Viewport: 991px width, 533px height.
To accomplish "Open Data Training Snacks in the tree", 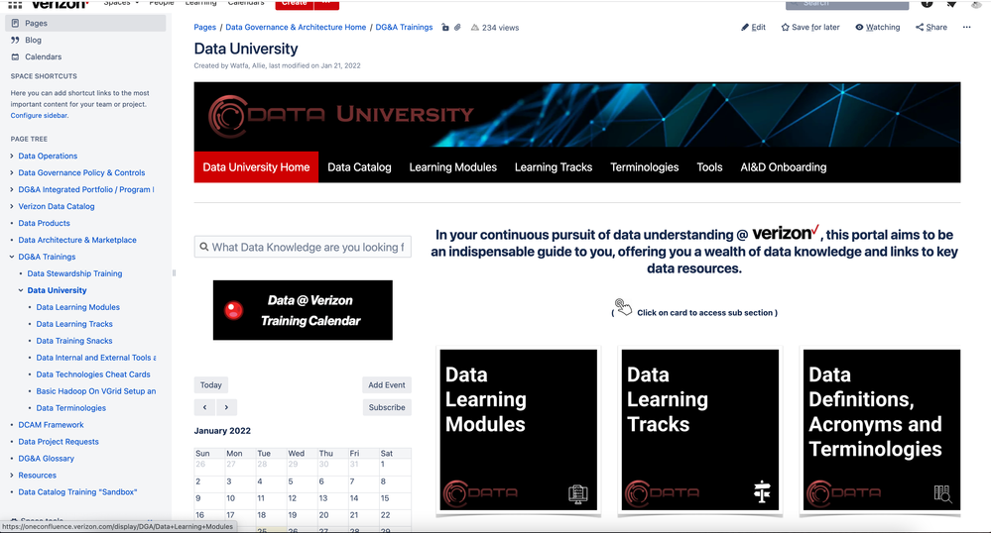I will [74, 341].
